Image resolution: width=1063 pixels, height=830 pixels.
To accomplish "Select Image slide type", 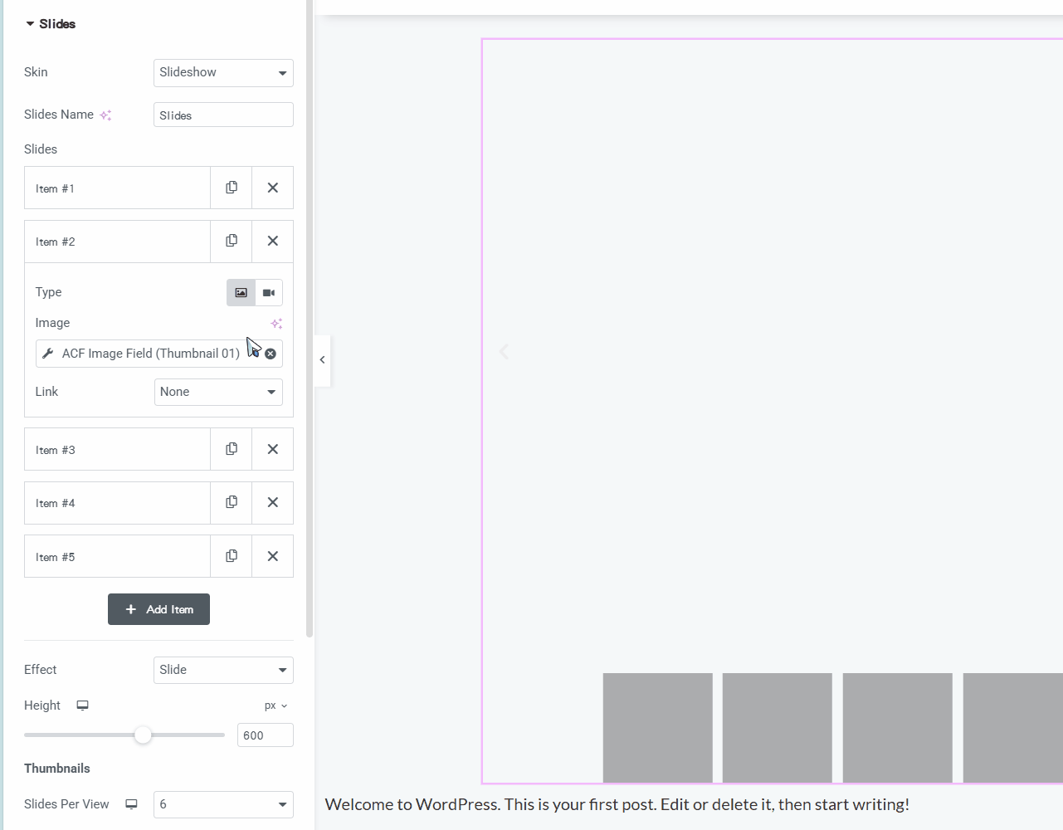I will [x=241, y=292].
